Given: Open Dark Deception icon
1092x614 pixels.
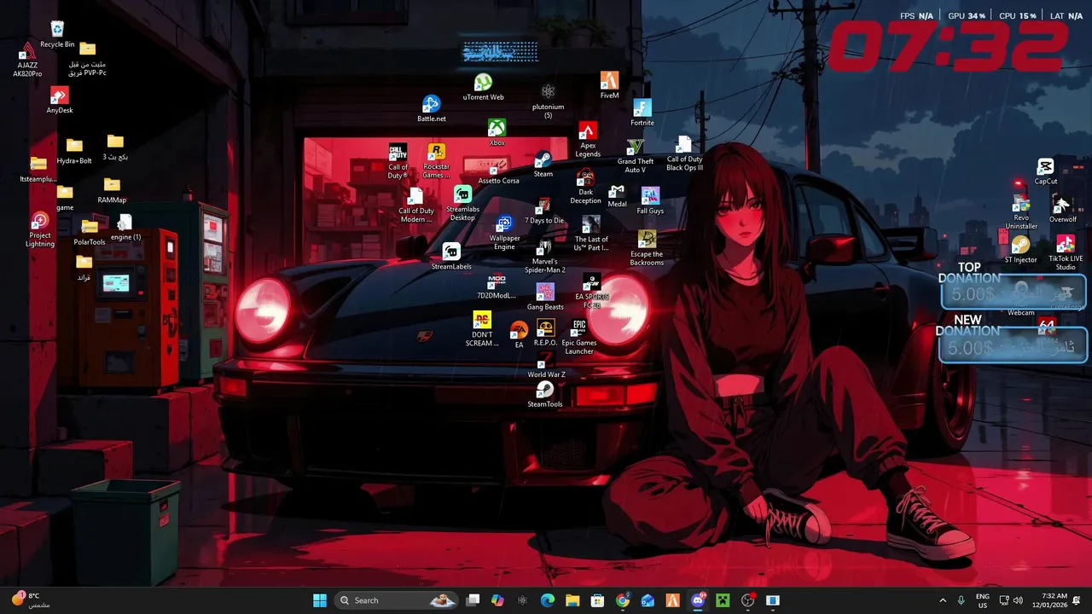Looking at the screenshot, I should 585,187.
